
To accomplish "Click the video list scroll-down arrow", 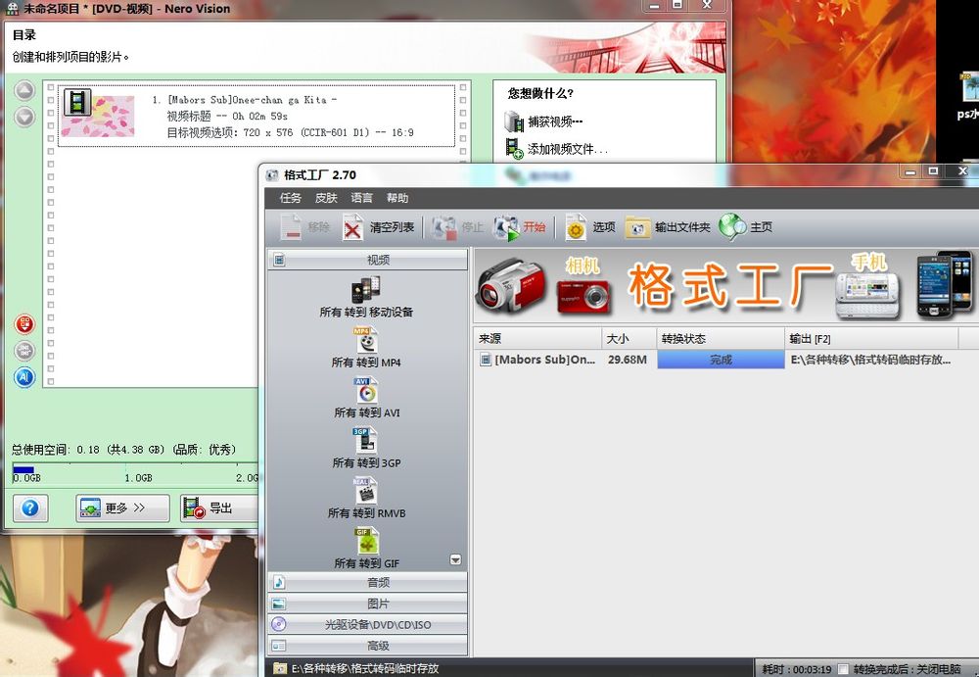I will 456,559.
